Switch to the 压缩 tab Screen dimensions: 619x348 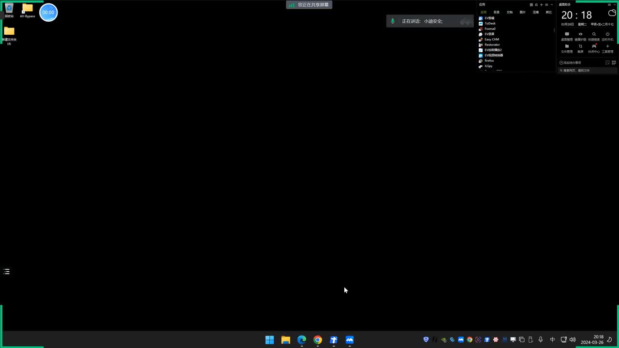(x=535, y=12)
